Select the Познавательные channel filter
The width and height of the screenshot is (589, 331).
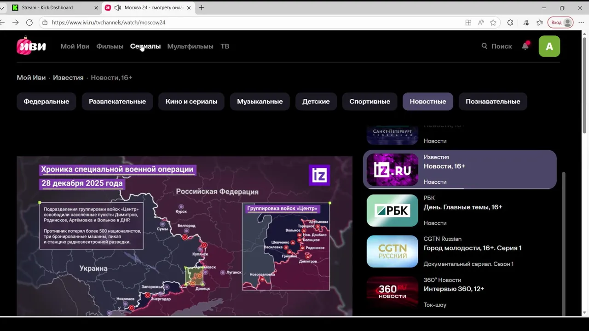coord(493,101)
